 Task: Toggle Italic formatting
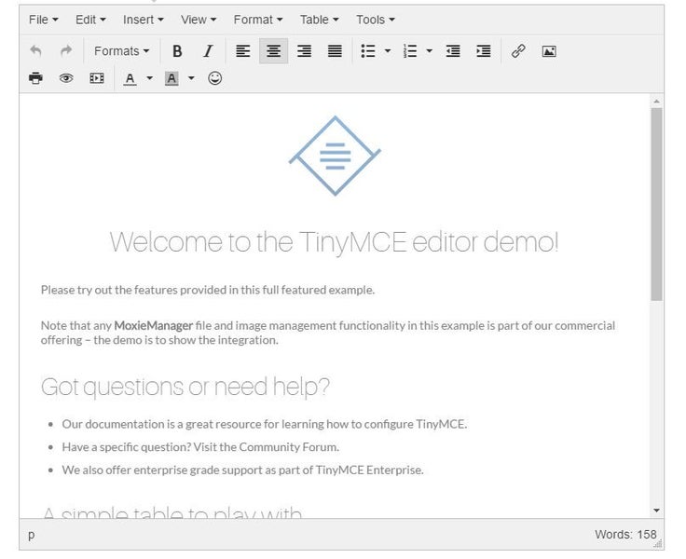208,51
